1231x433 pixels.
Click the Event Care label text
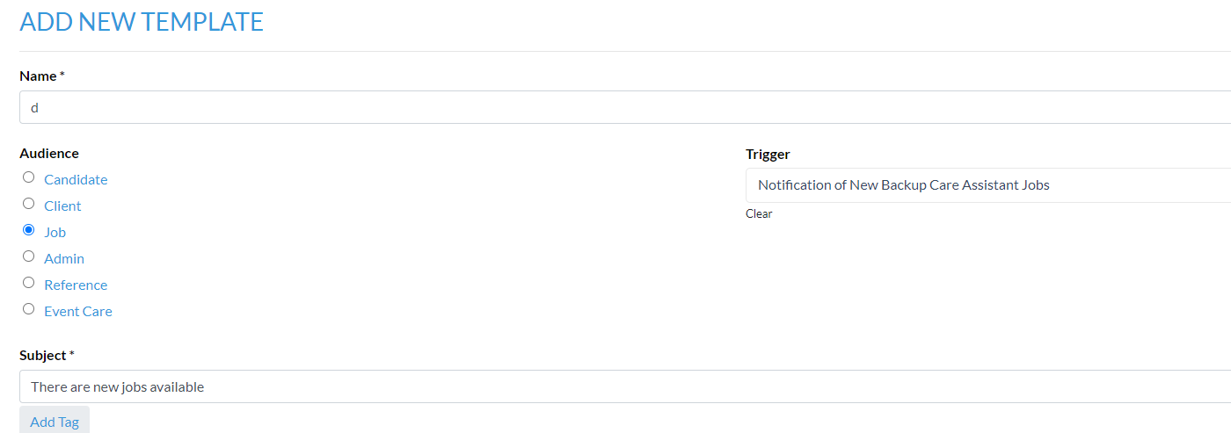[x=78, y=311]
